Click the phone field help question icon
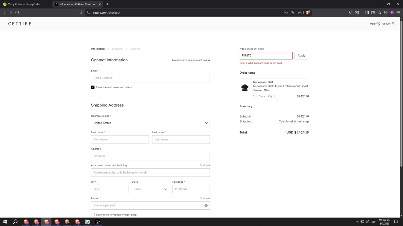The height and width of the screenshot is (226, 403). pos(206,205)
